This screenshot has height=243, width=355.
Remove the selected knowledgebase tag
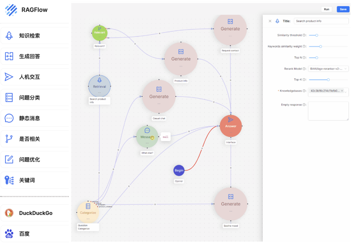[342, 91]
